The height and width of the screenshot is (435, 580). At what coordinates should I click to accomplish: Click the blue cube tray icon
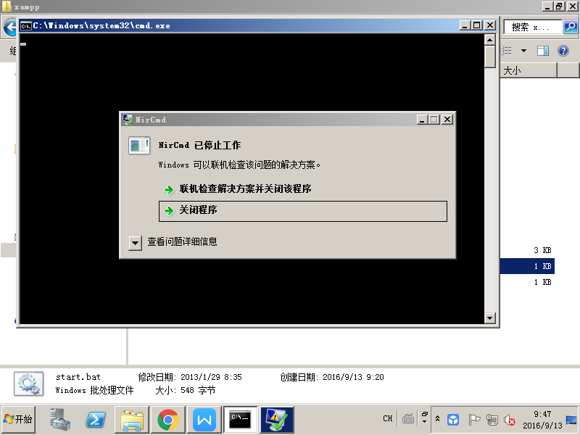pyautogui.click(x=453, y=420)
